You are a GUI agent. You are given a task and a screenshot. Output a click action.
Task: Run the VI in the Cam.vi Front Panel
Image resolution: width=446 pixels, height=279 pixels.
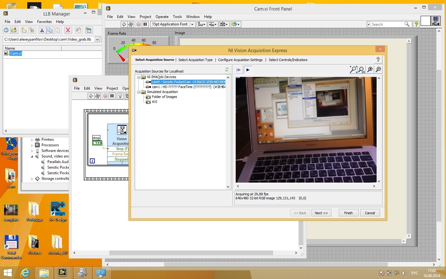click(124, 24)
